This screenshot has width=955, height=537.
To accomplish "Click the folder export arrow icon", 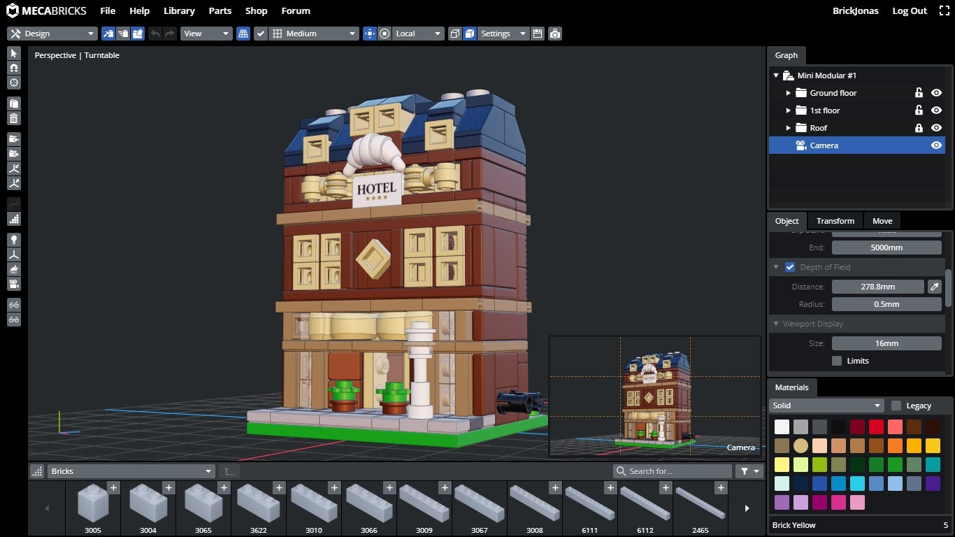I will pyautogui.click(x=13, y=154).
